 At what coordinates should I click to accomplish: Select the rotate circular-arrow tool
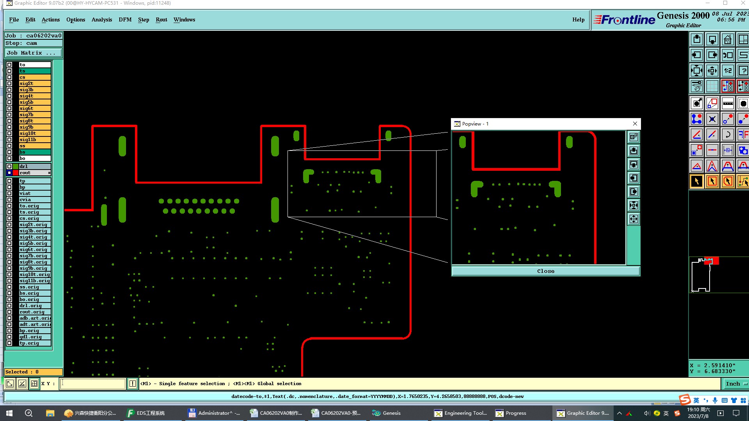728,134
